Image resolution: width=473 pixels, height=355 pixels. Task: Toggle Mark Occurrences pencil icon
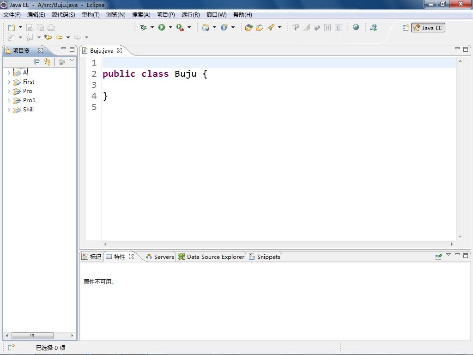coord(307,27)
